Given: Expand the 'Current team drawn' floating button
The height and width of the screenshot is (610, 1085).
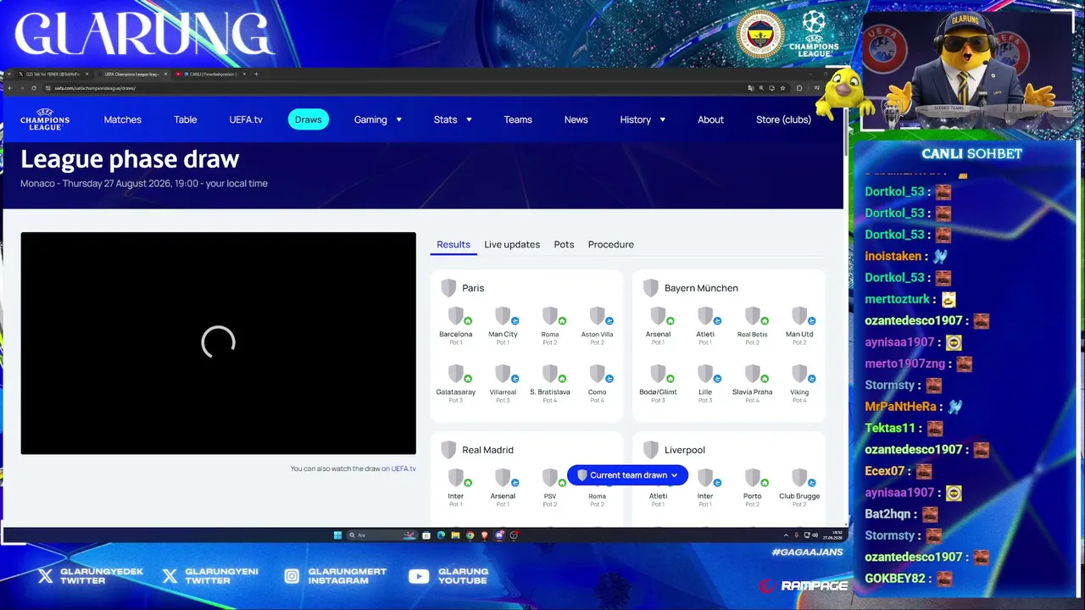Looking at the screenshot, I should coord(627,475).
